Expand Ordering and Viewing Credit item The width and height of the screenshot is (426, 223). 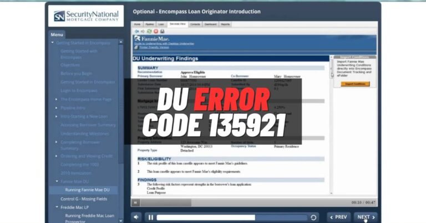click(57, 156)
